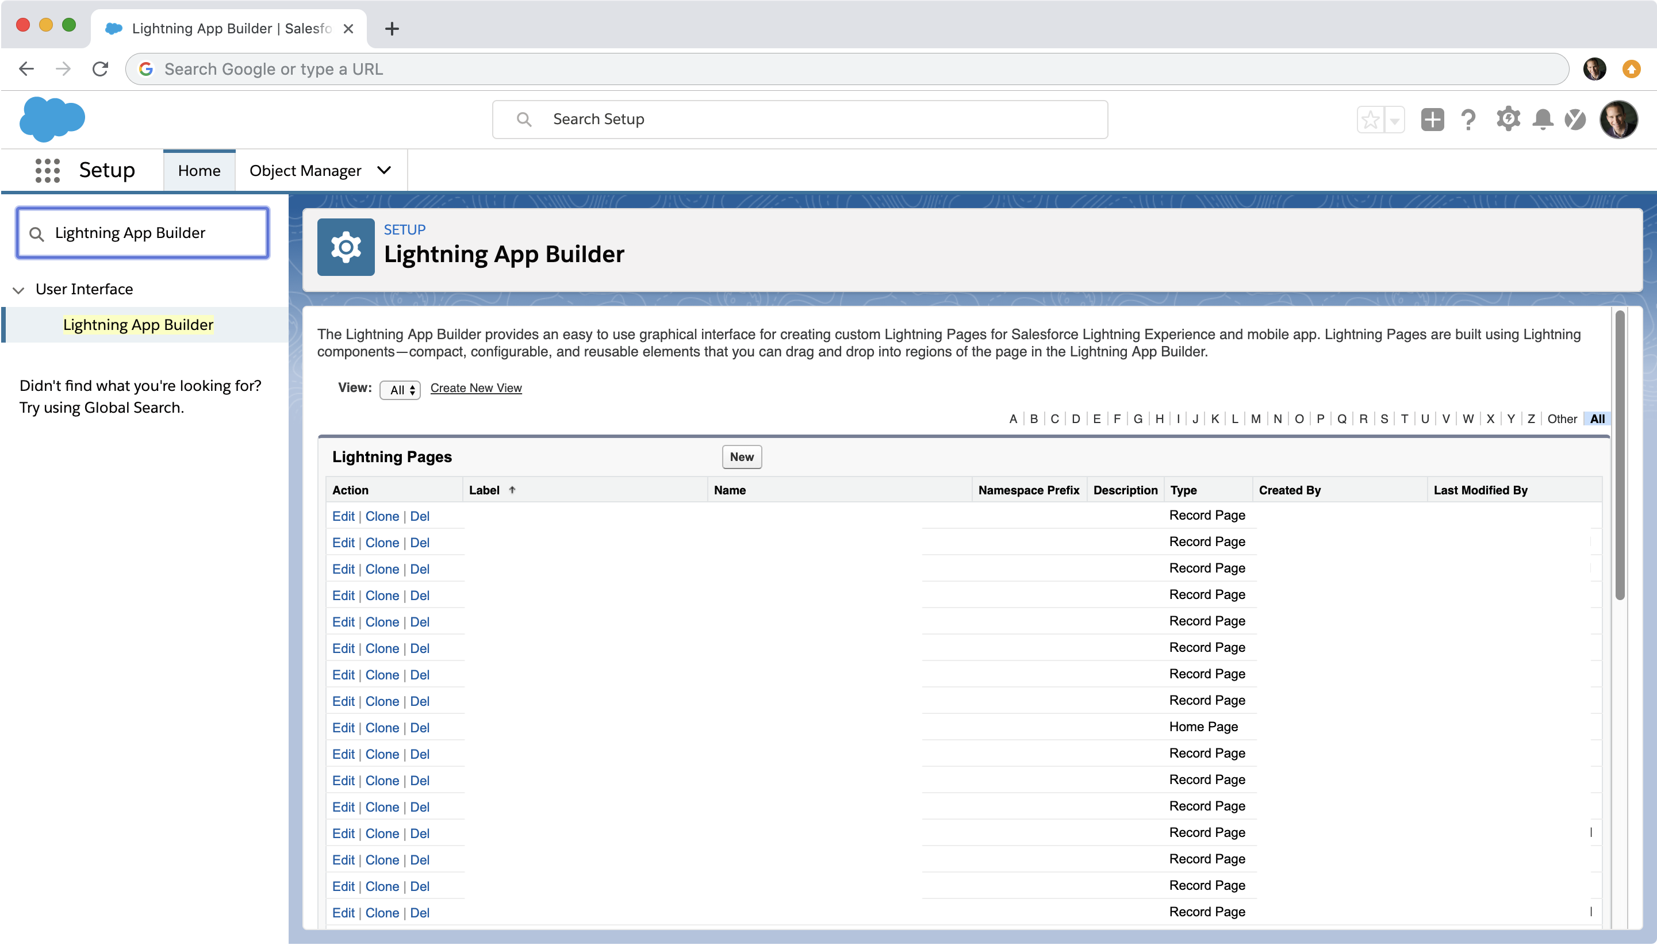Click the Quick Find box with Lightning App Builder
This screenshot has height=945, width=1657.
coord(143,233)
